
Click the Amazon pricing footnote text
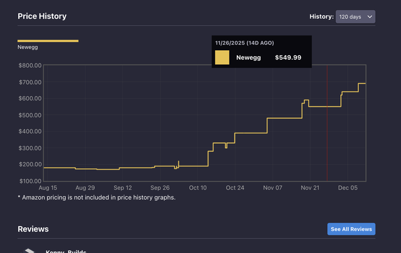point(96,197)
